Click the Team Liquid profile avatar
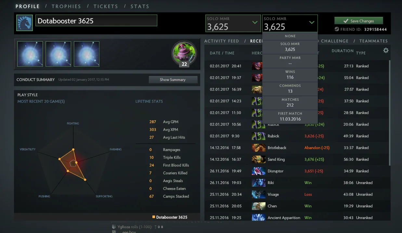This screenshot has height=233, width=402. 24,23
